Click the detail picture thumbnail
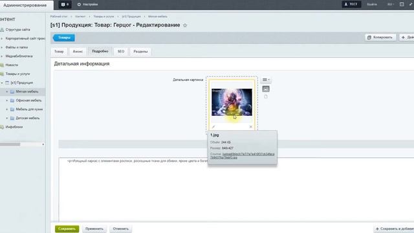This screenshot has height=233, width=414. click(232, 102)
